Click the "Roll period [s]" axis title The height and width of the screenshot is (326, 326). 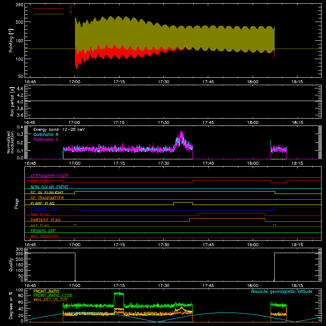(x=12, y=101)
